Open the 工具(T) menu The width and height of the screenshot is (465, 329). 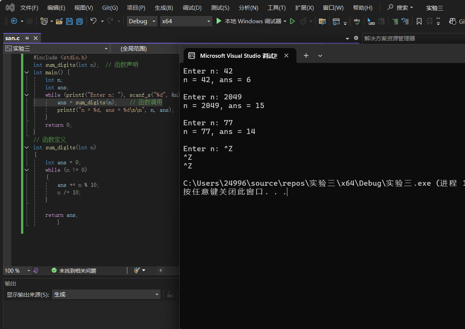tap(276, 8)
